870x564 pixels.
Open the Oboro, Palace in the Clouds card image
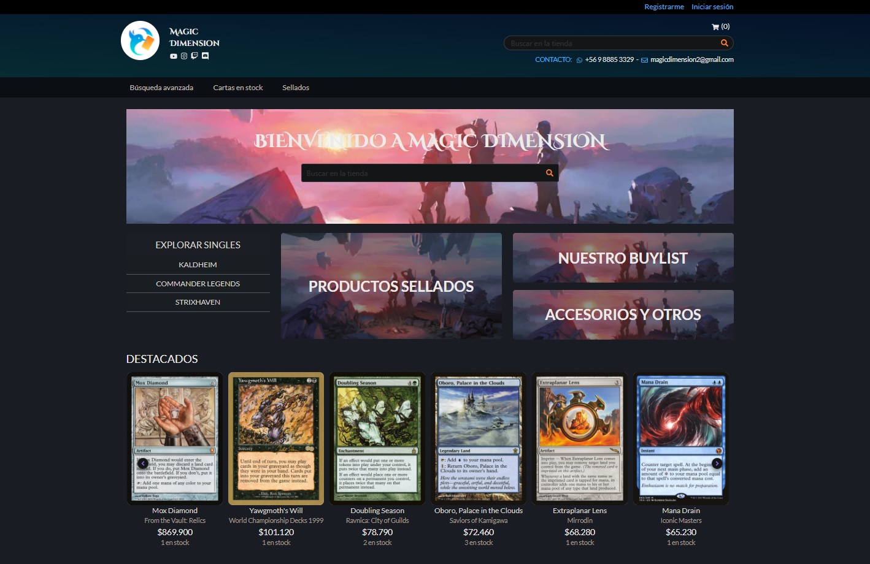(x=479, y=438)
